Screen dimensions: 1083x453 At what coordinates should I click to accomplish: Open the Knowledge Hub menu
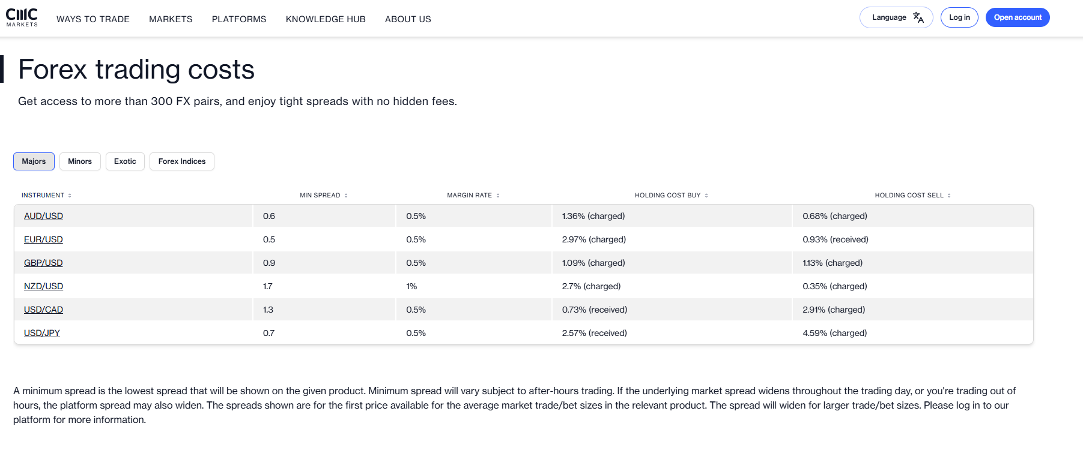(x=326, y=19)
